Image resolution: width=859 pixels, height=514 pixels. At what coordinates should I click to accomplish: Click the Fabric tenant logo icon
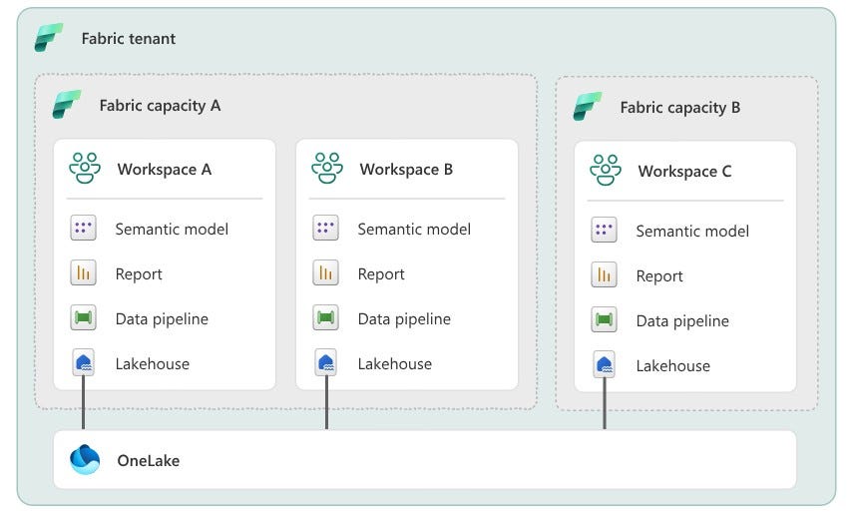pos(49,38)
